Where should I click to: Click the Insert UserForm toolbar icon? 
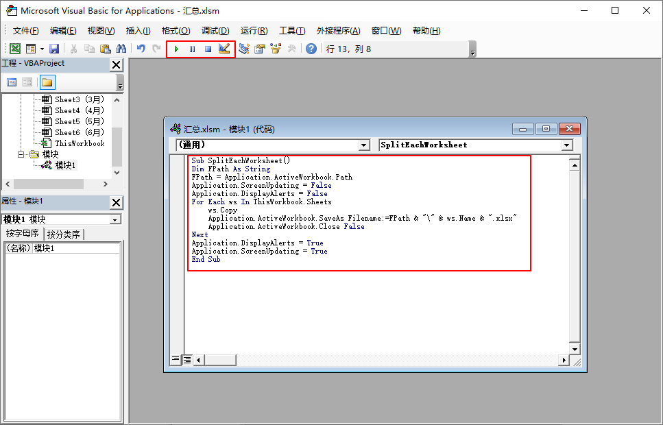[x=31, y=49]
